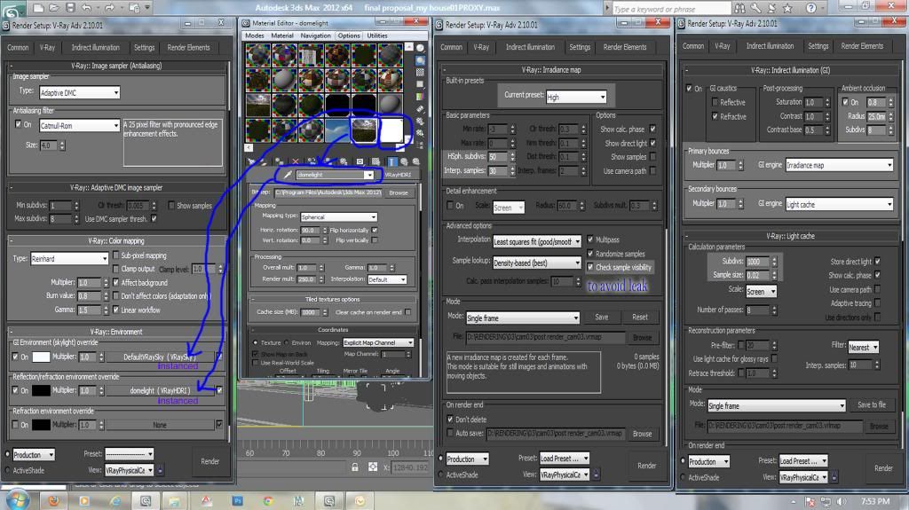Open the Primary bounces GI engine Irradiance map dropdown
Viewport: 909px width, 510px height.
click(x=839, y=165)
